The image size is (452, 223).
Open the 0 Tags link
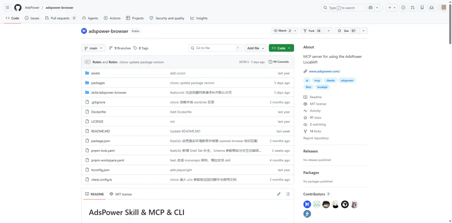[x=141, y=48]
